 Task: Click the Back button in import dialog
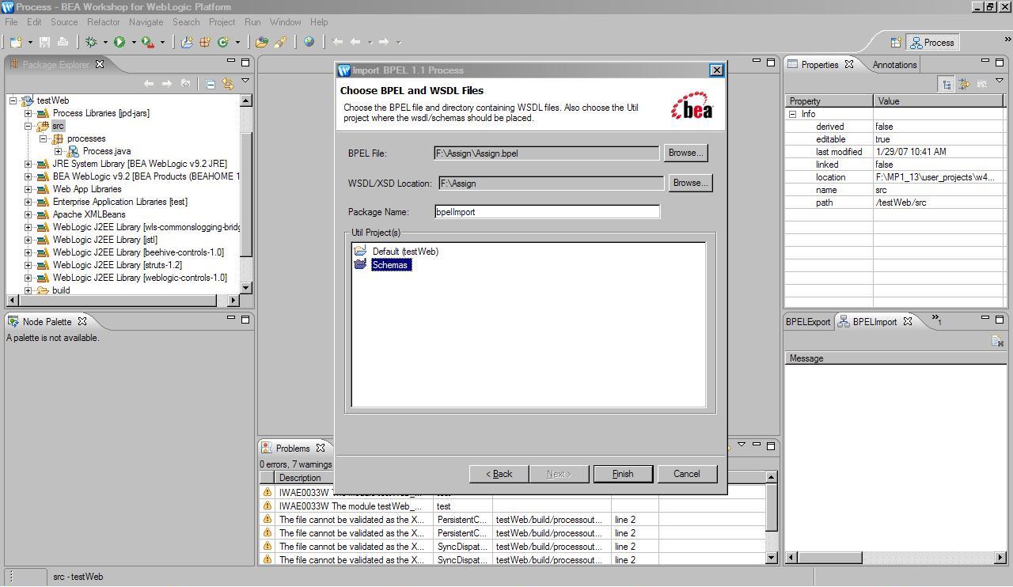point(499,474)
